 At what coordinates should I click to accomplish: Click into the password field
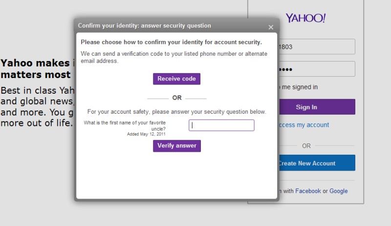pos(315,69)
